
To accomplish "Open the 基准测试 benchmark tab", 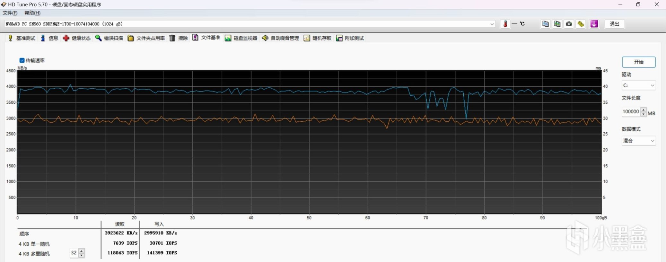I will (22, 38).
